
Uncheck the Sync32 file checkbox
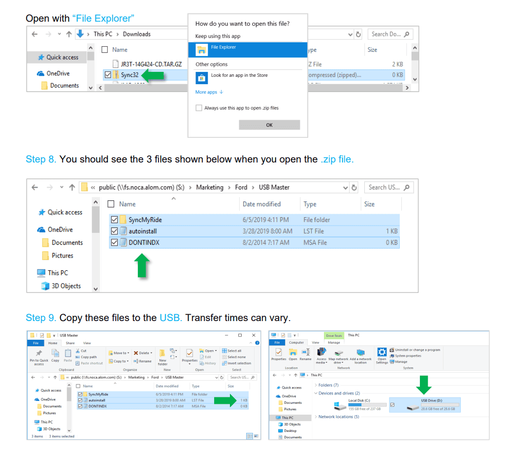coord(108,75)
